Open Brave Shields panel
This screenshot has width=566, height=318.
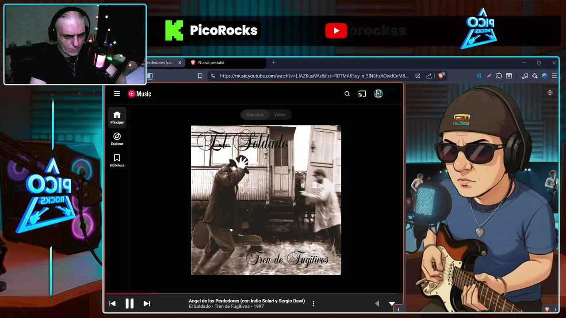[441, 76]
